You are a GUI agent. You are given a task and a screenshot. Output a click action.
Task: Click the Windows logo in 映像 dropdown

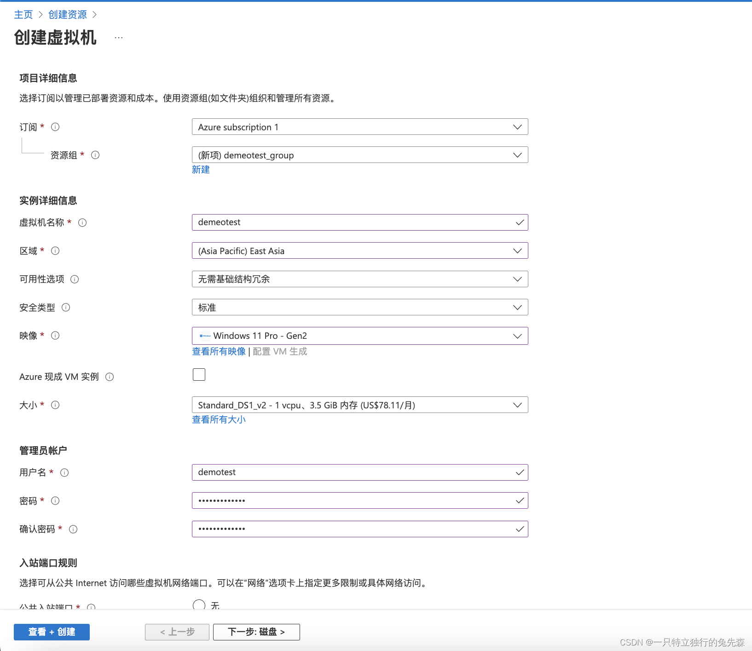pos(205,336)
